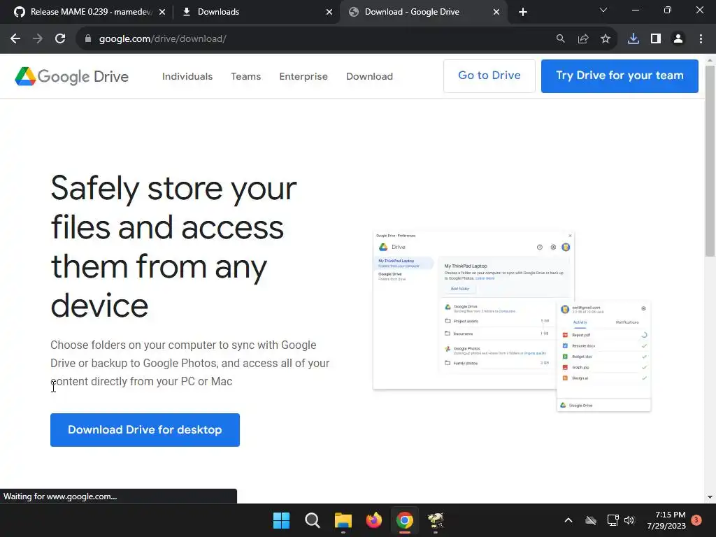Click the share page icon

coord(583,39)
